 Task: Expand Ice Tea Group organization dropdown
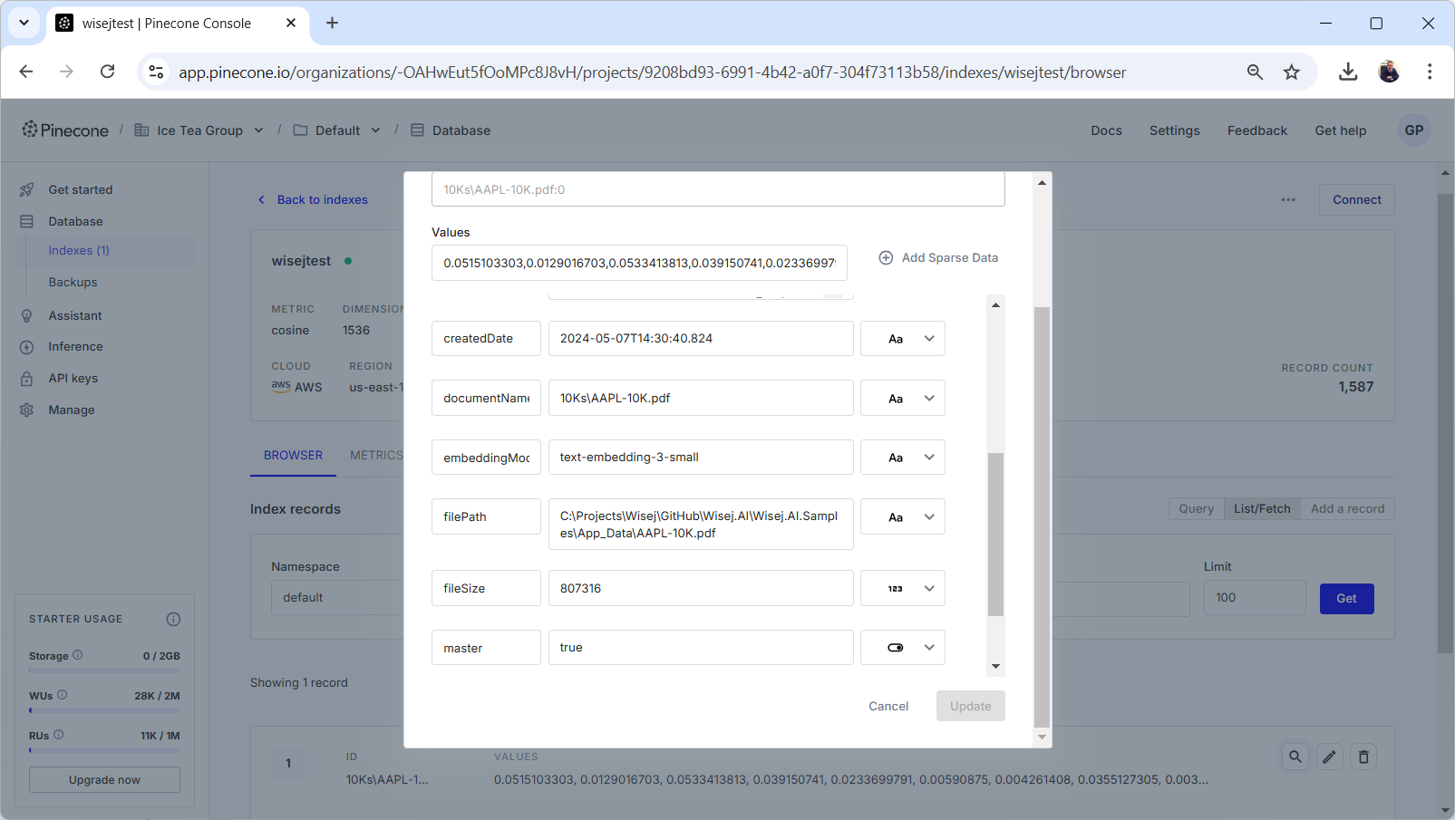(258, 130)
